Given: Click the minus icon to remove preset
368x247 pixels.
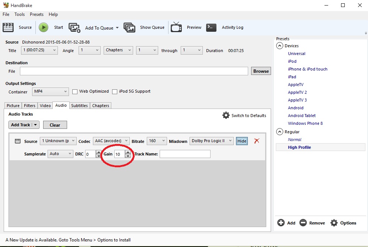Looking at the screenshot, I should (x=303, y=223).
